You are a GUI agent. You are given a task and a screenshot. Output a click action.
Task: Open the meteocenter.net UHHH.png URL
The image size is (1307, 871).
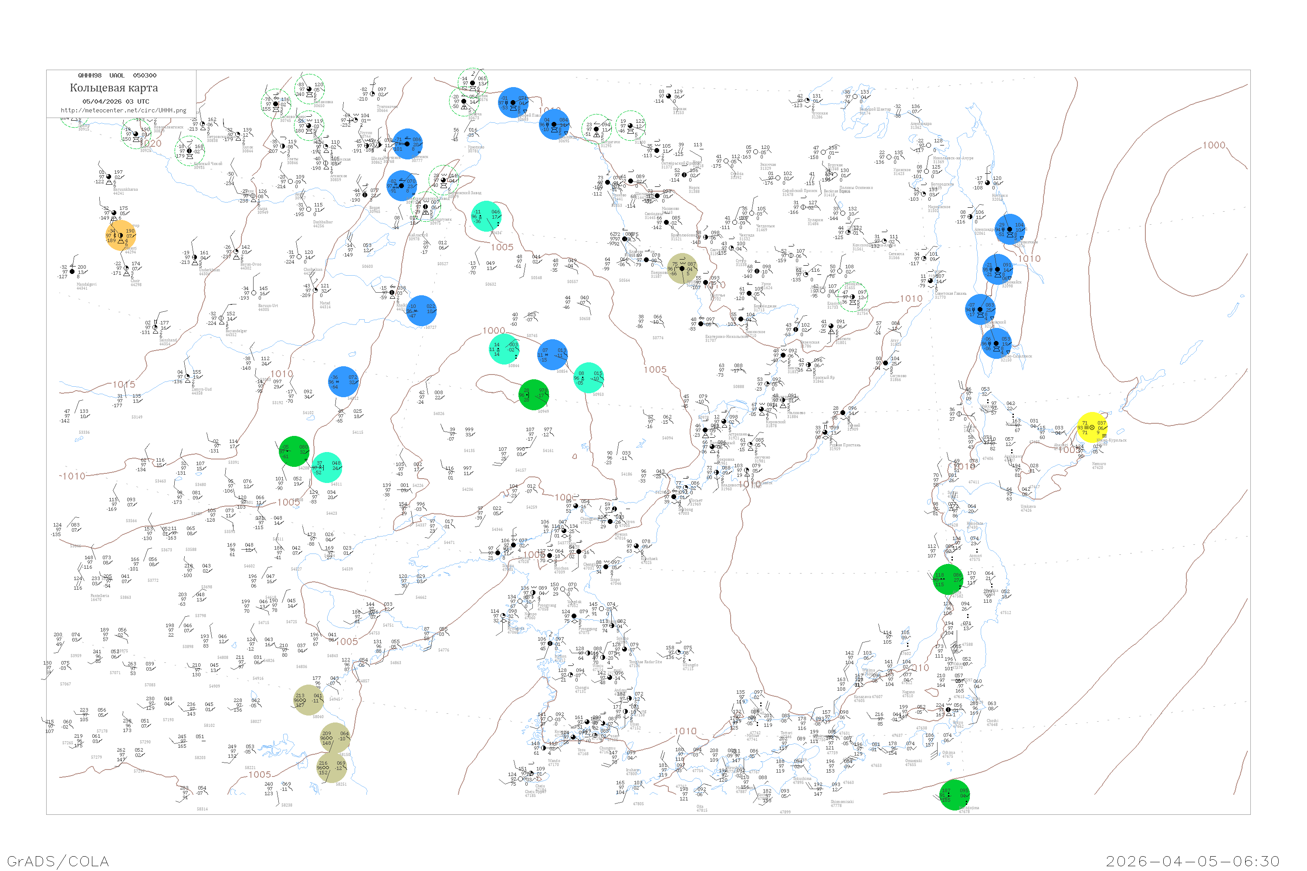[x=123, y=111]
